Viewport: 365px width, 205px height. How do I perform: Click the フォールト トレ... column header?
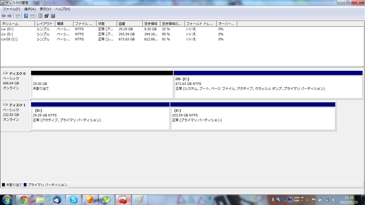tap(200, 24)
